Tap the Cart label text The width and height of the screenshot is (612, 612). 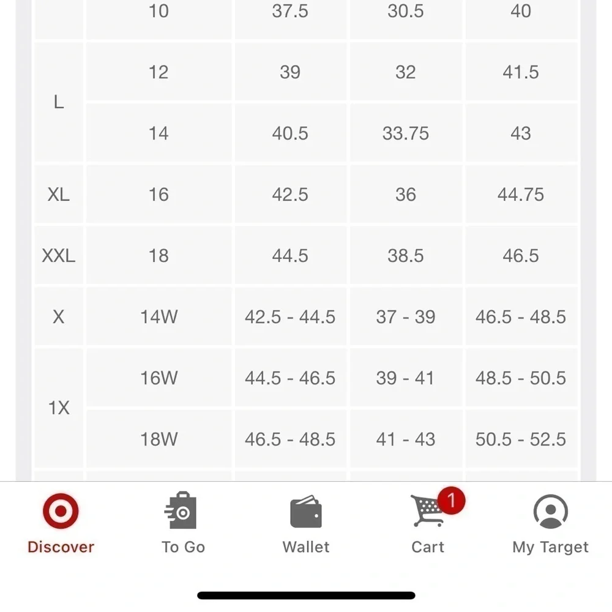(428, 547)
